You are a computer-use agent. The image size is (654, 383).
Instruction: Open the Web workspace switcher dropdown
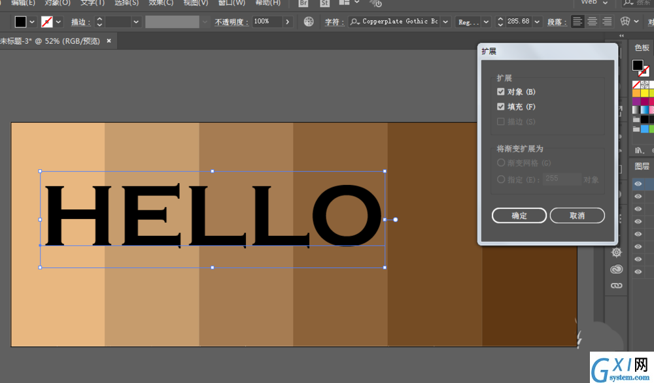(x=605, y=3)
